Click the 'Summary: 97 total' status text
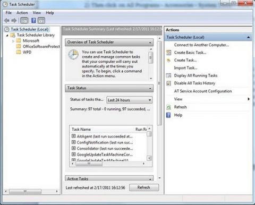255x205 pixels. click(x=110, y=109)
